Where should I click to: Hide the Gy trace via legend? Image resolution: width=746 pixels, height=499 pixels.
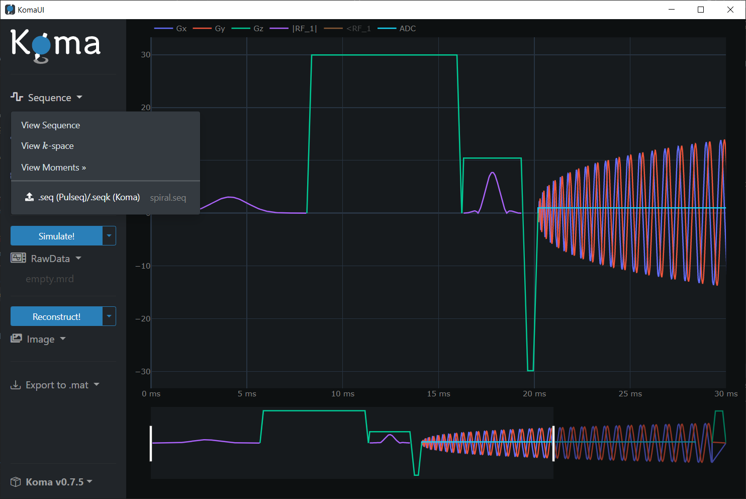pyautogui.click(x=210, y=29)
